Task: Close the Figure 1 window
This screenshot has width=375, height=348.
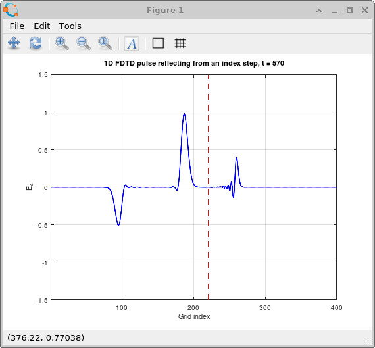Action: [x=364, y=11]
